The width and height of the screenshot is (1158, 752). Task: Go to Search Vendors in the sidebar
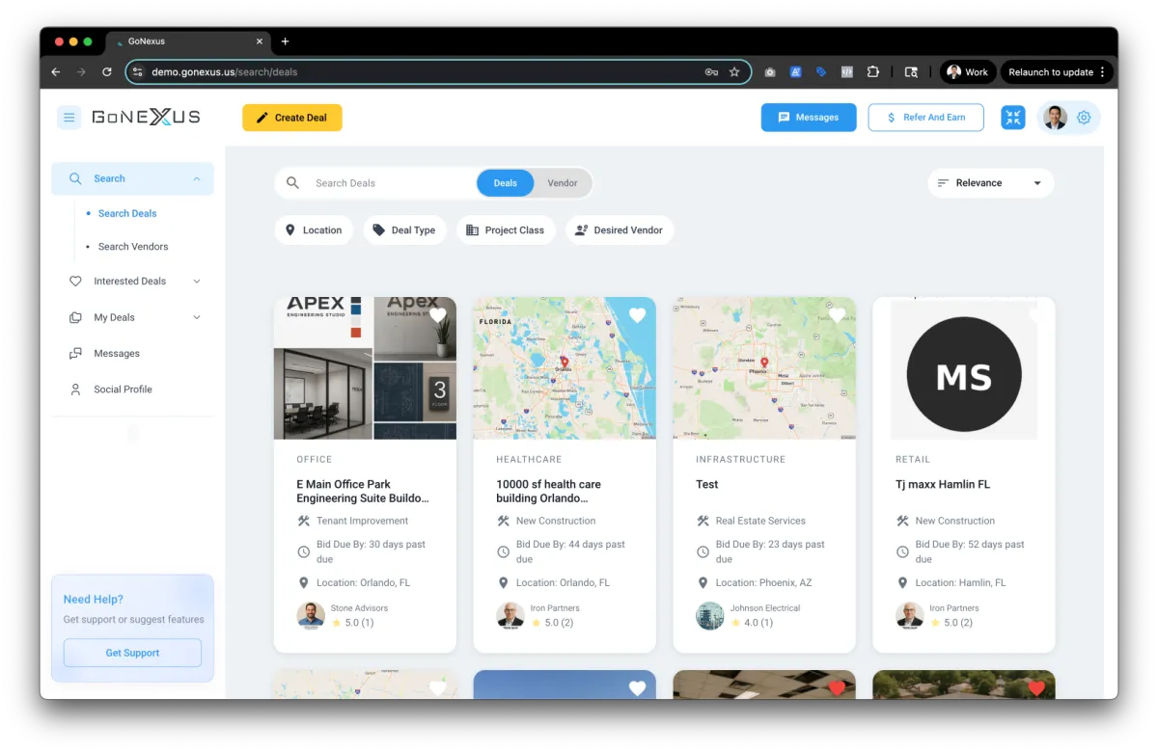click(x=133, y=247)
